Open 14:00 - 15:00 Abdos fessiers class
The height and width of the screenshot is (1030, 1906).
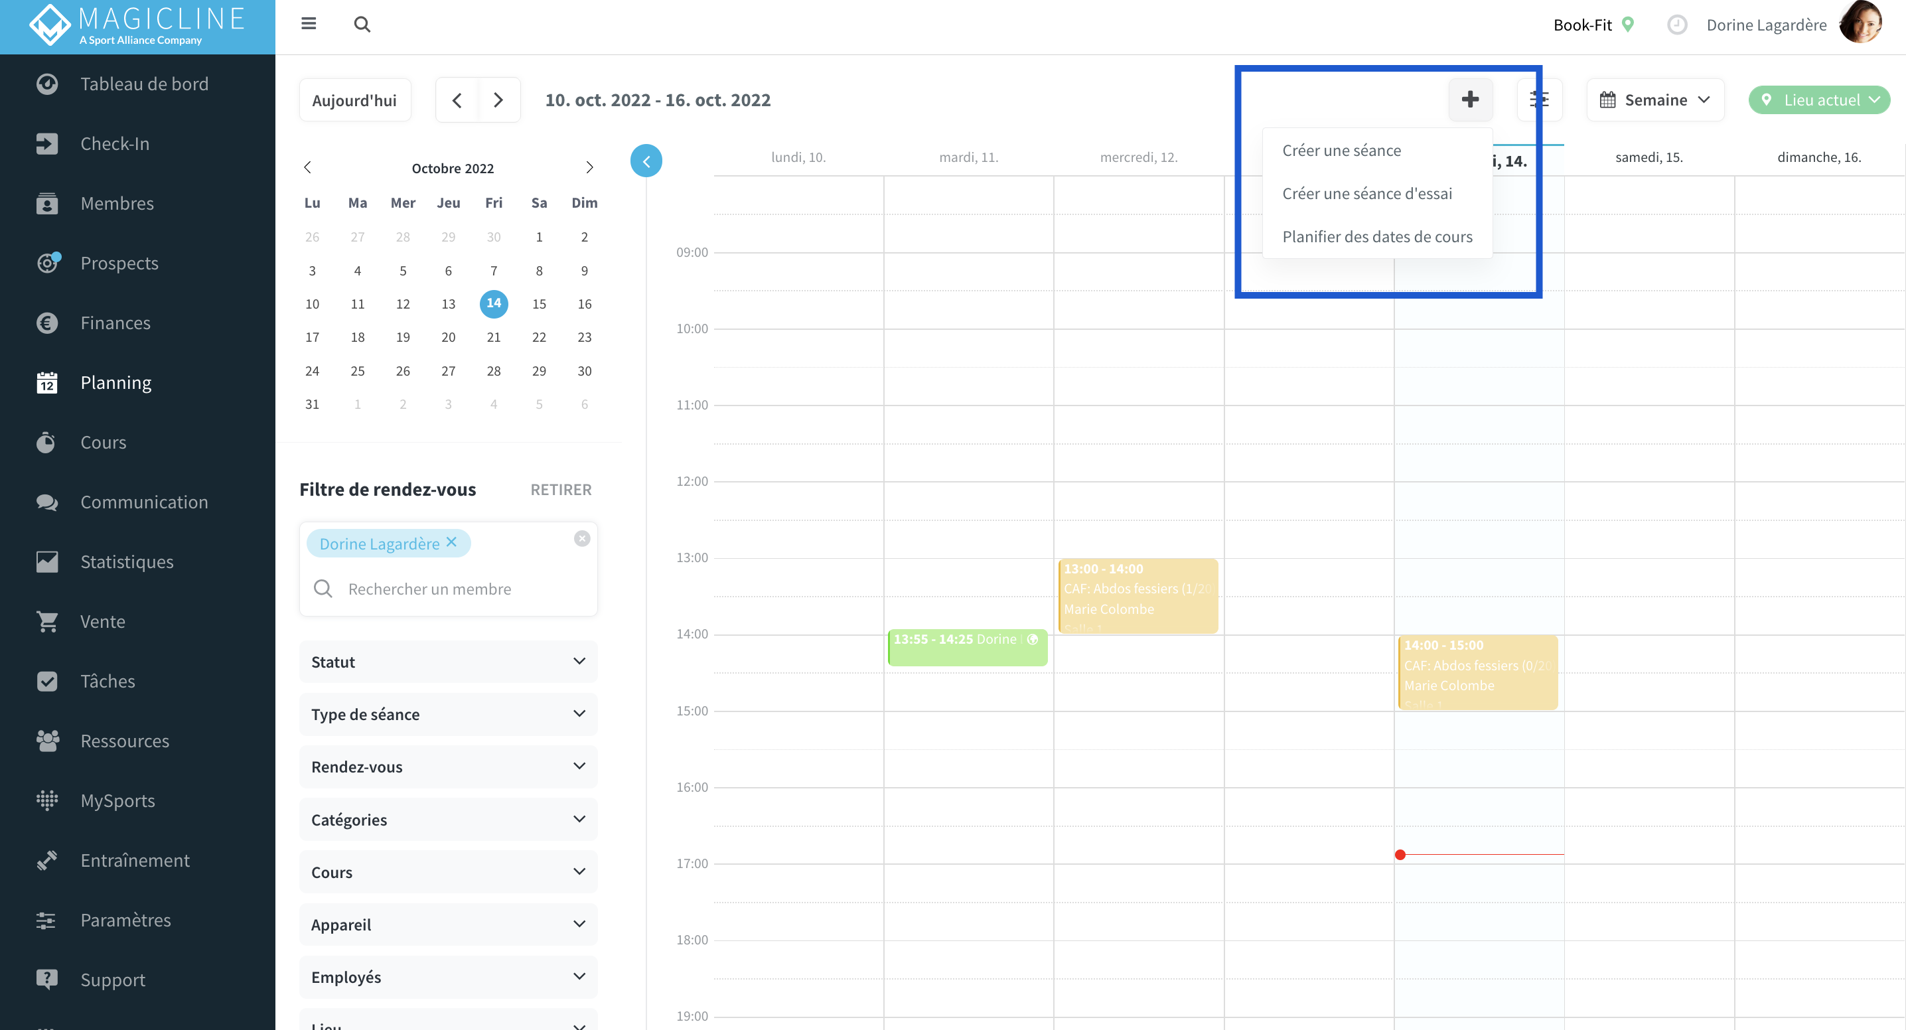coord(1477,672)
